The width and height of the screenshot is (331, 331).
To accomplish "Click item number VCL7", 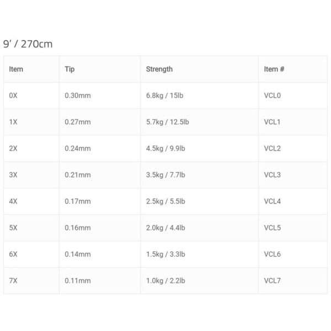I will tap(273, 281).
